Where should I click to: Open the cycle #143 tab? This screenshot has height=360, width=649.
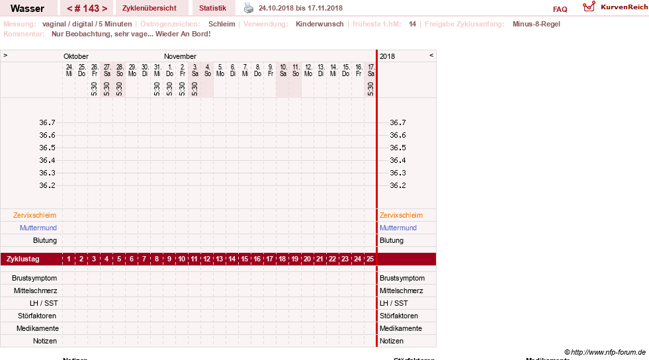point(87,9)
